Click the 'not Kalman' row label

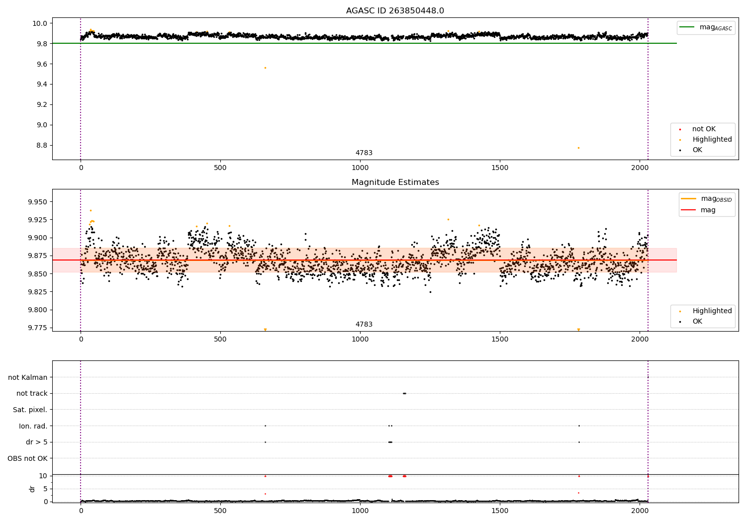tap(28, 377)
